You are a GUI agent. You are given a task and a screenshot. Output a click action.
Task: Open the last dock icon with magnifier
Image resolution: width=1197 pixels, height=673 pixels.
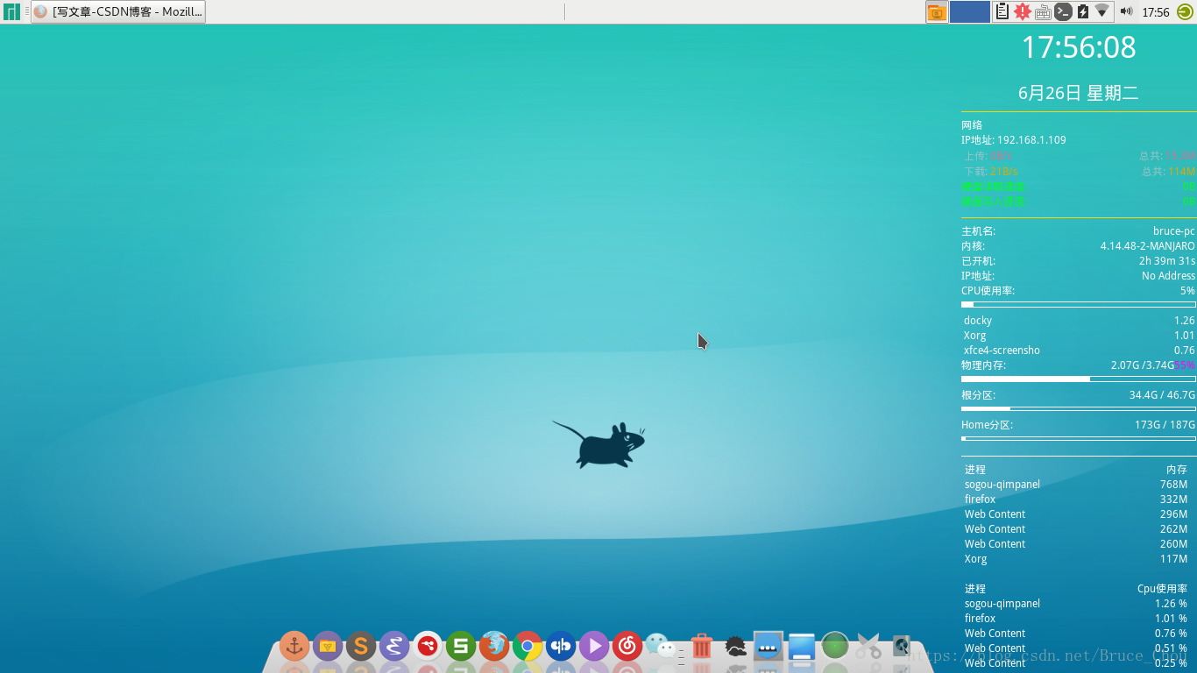902,647
